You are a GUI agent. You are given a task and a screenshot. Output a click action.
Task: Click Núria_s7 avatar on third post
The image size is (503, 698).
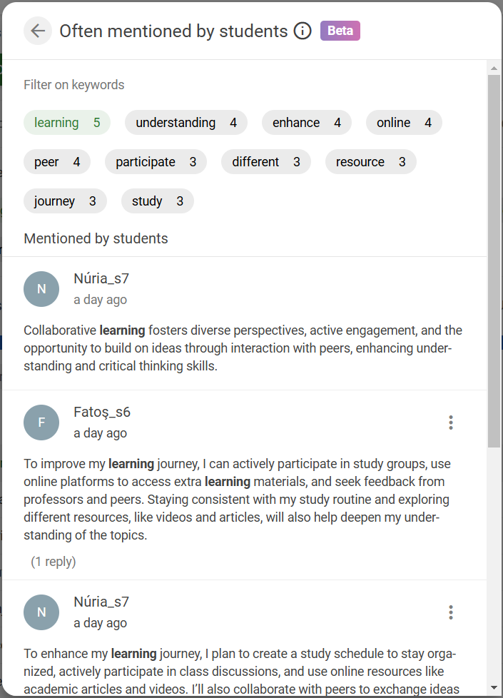[x=41, y=612]
